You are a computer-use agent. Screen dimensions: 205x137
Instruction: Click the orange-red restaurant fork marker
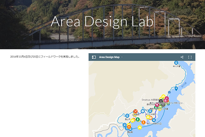(x=135, y=111)
